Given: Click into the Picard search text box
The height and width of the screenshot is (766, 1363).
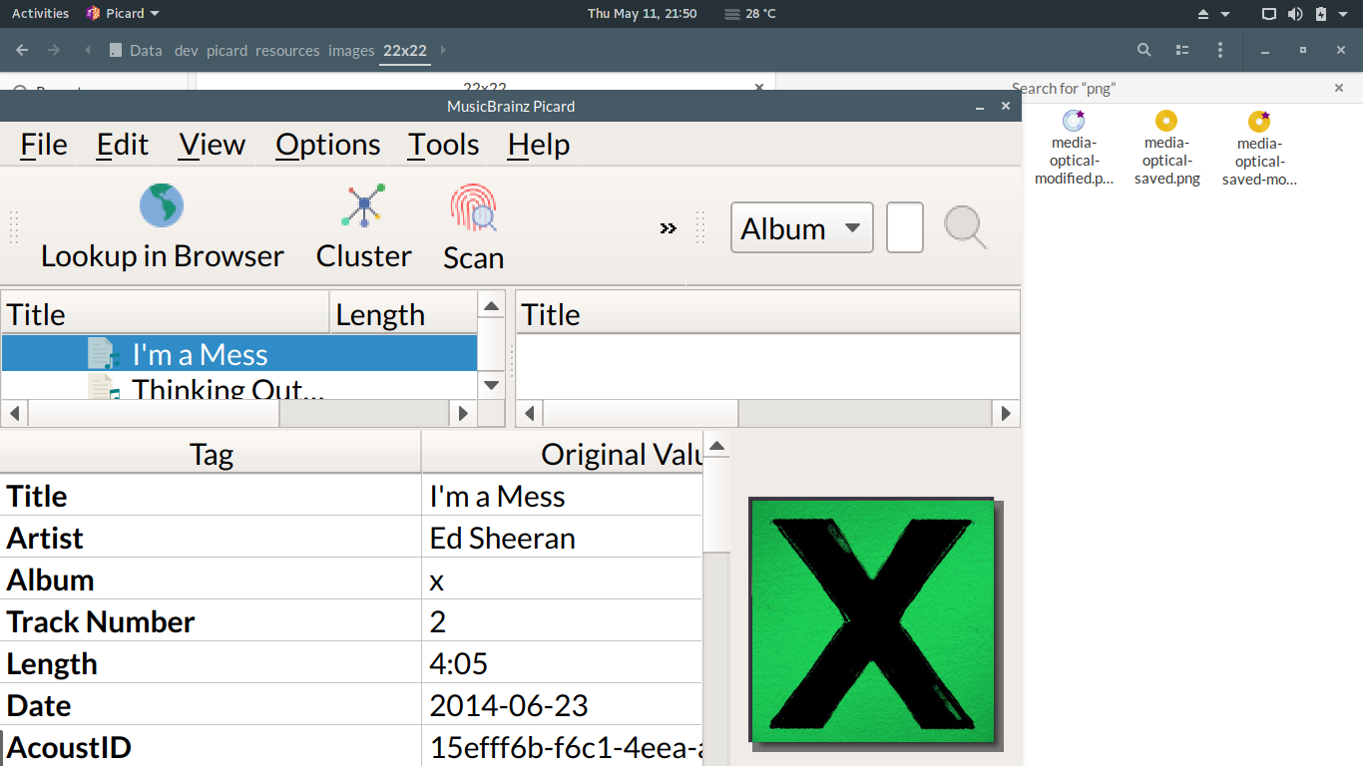Looking at the screenshot, I should [905, 228].
